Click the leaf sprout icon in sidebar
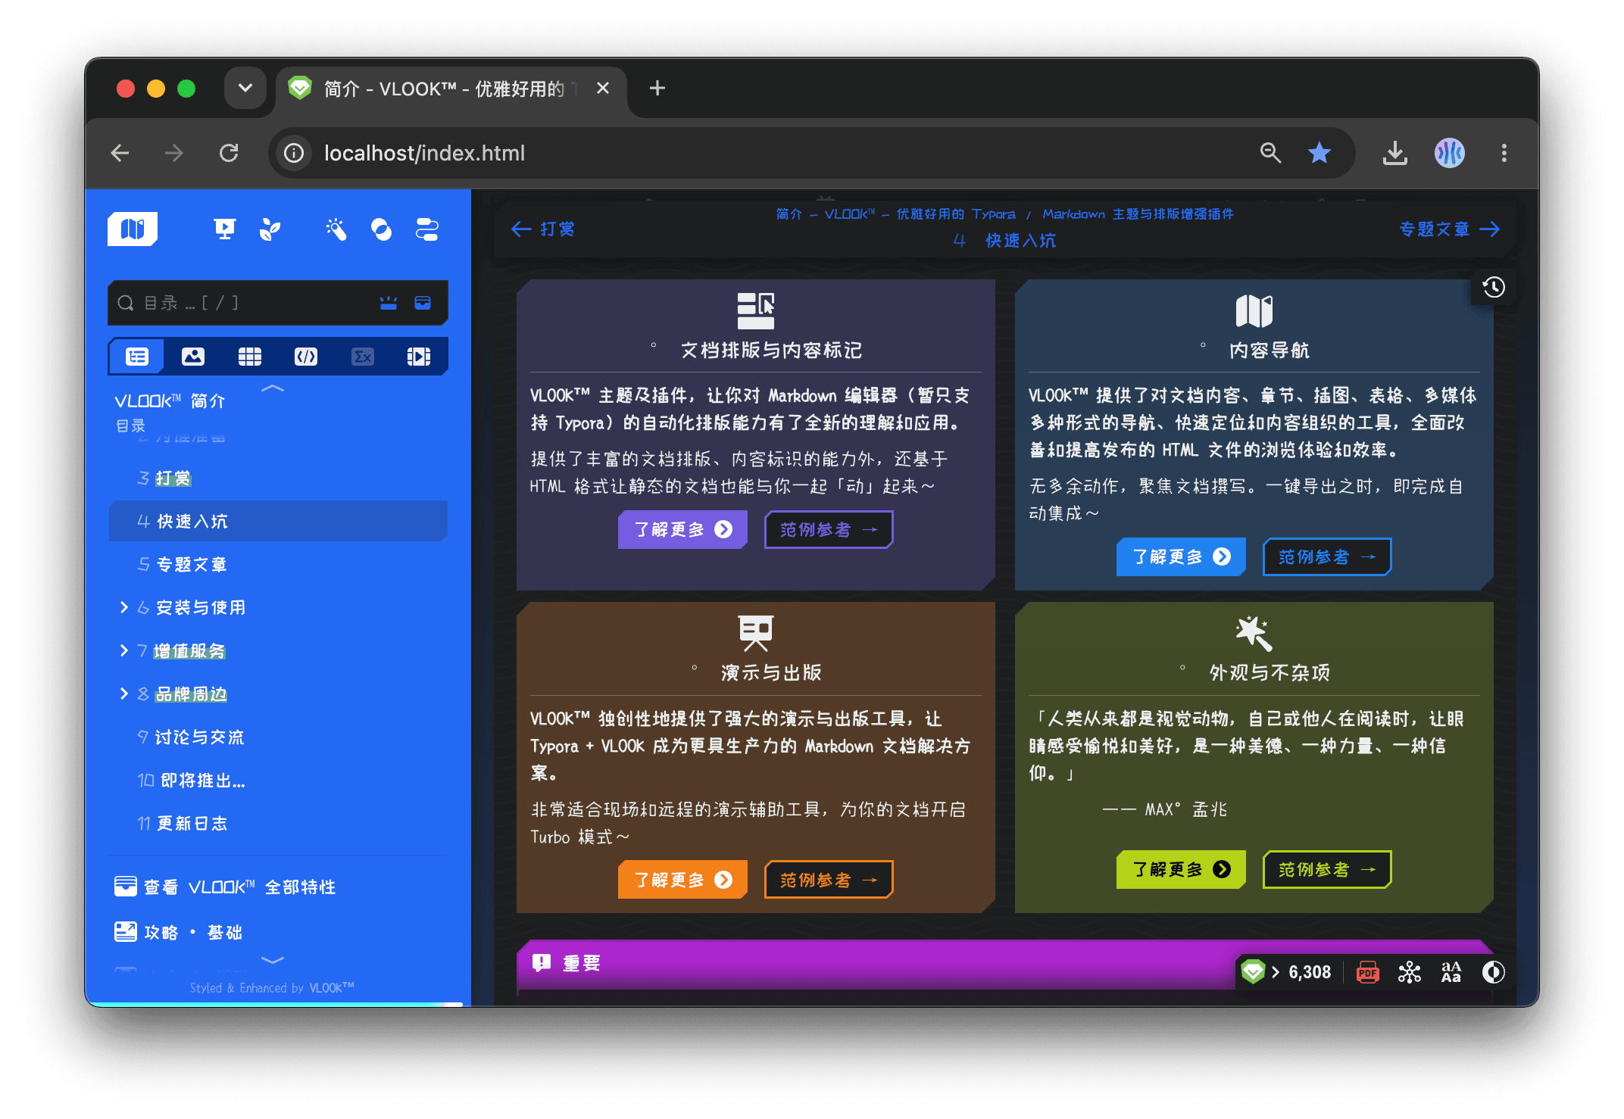Viewport: 1624px width, 1119px height. pyautogui.click(x=270, y=229)
